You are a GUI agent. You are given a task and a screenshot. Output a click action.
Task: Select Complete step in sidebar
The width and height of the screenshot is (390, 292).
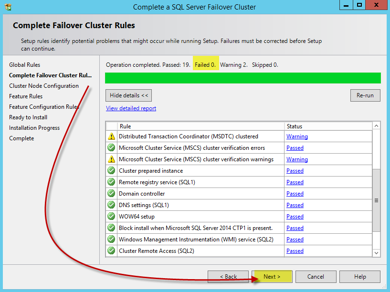coord(21,138)
